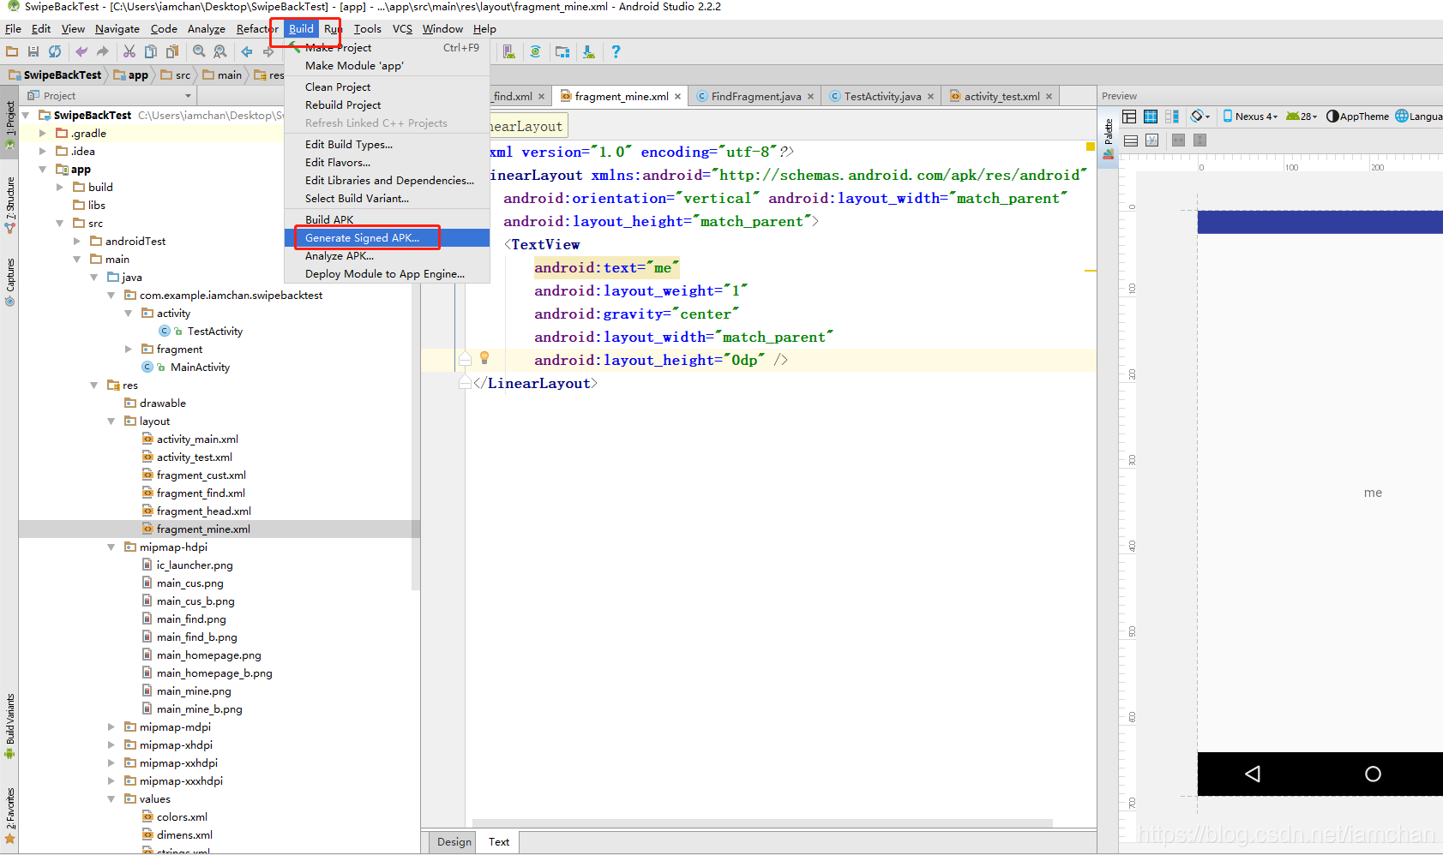Click the Forward navigation arrow
Screen dimensions: 1443x855
tap(268, 51)
